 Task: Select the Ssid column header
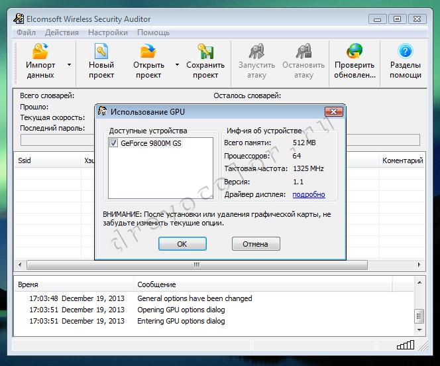[48, 160]
